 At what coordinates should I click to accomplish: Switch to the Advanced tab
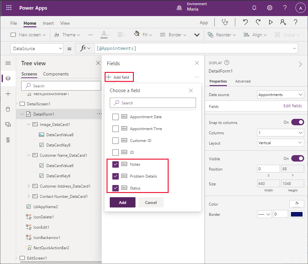pyautogui.click(x=243, y=81)
